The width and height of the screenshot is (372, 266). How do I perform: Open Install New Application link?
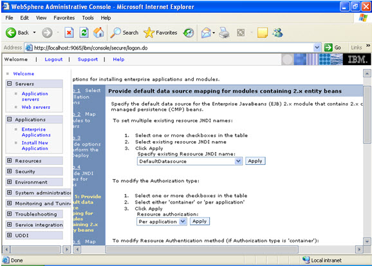tap(35, 146)
